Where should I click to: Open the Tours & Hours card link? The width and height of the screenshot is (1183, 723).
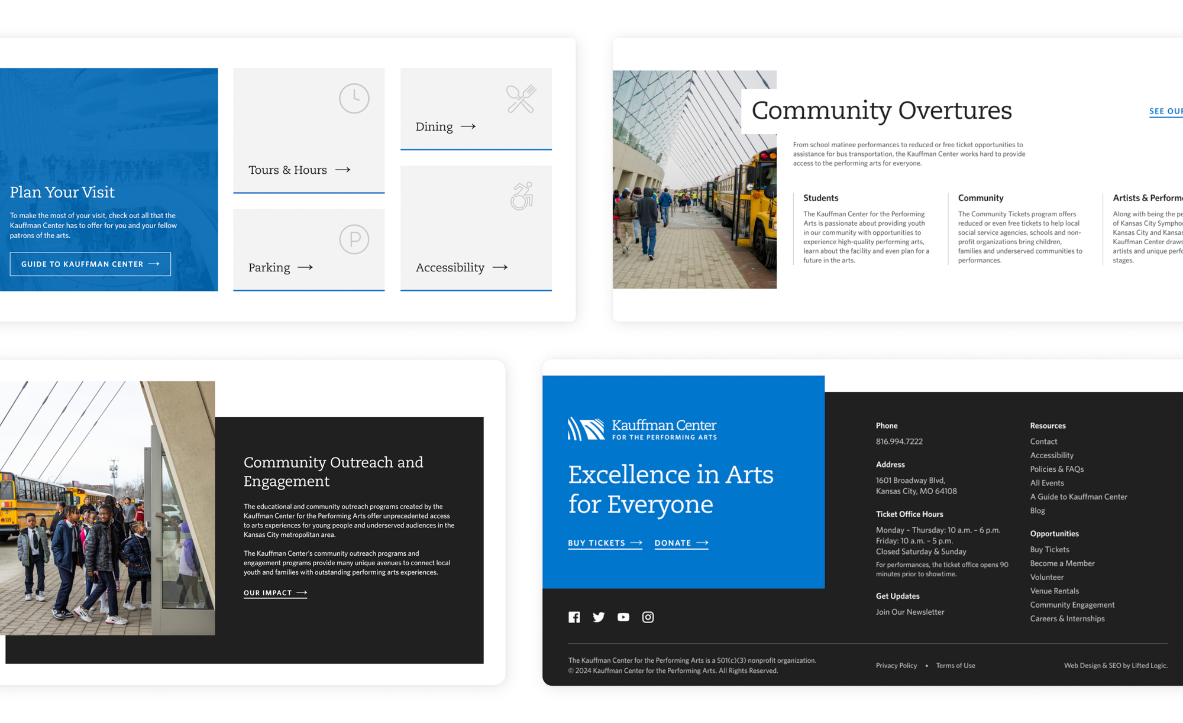click(309, 131)
